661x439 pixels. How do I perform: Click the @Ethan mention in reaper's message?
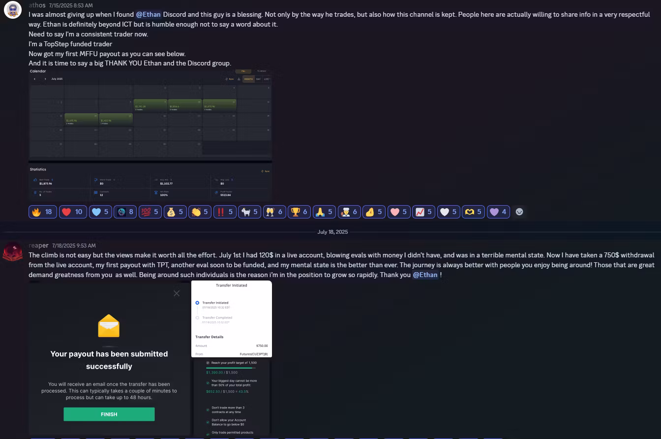pos(425,275)
